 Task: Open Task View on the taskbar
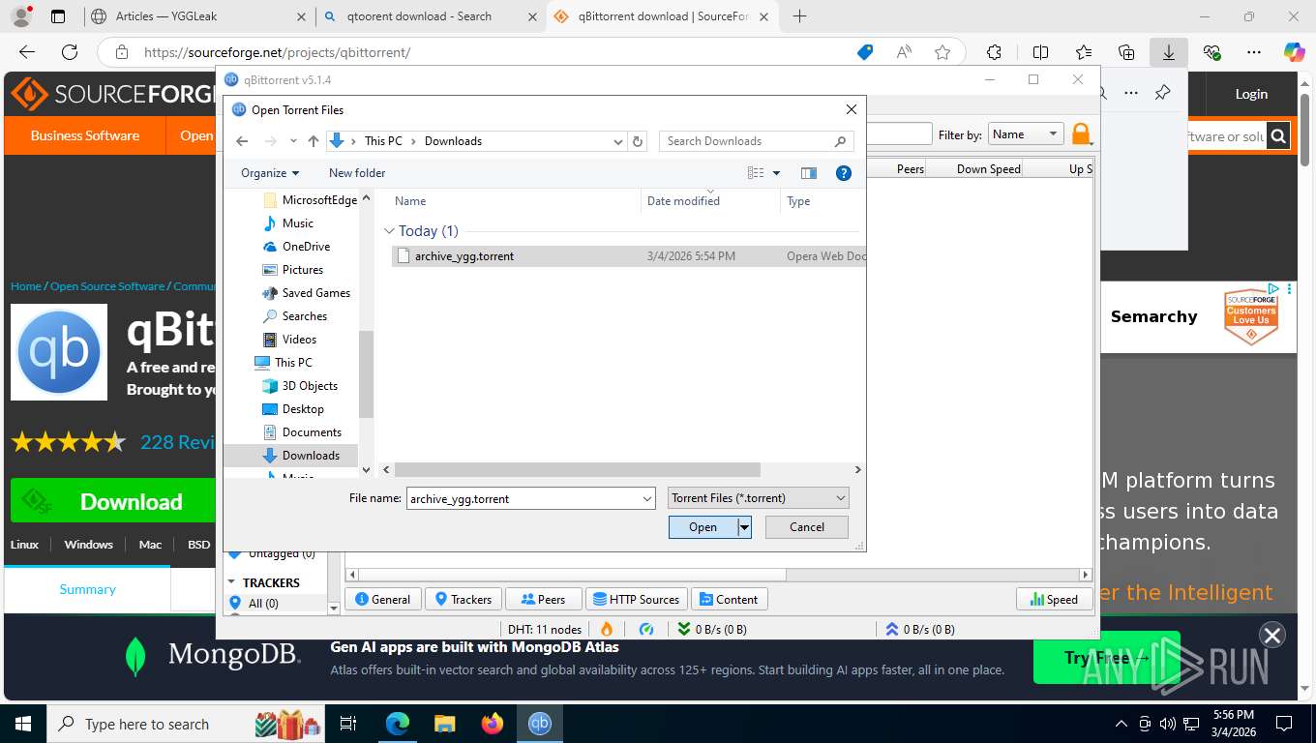point(348,724)
